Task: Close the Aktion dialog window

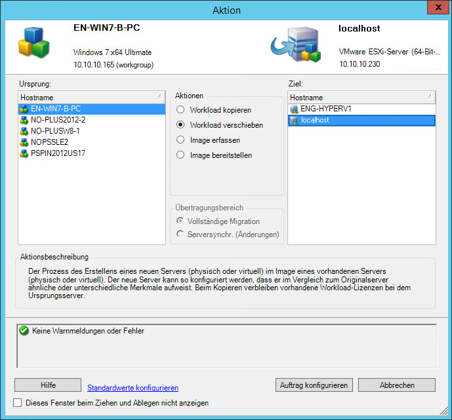Action: coord(434,9)
